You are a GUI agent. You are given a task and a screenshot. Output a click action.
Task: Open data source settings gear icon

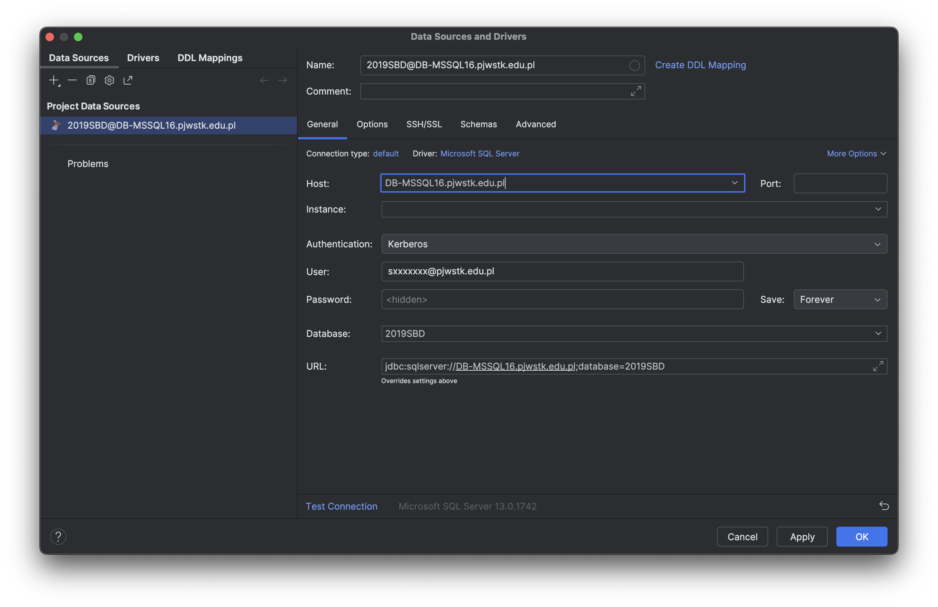[109, 80]
